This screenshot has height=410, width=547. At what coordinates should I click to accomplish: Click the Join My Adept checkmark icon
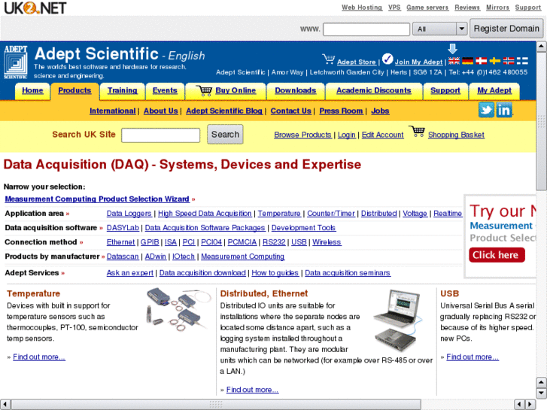387,59
